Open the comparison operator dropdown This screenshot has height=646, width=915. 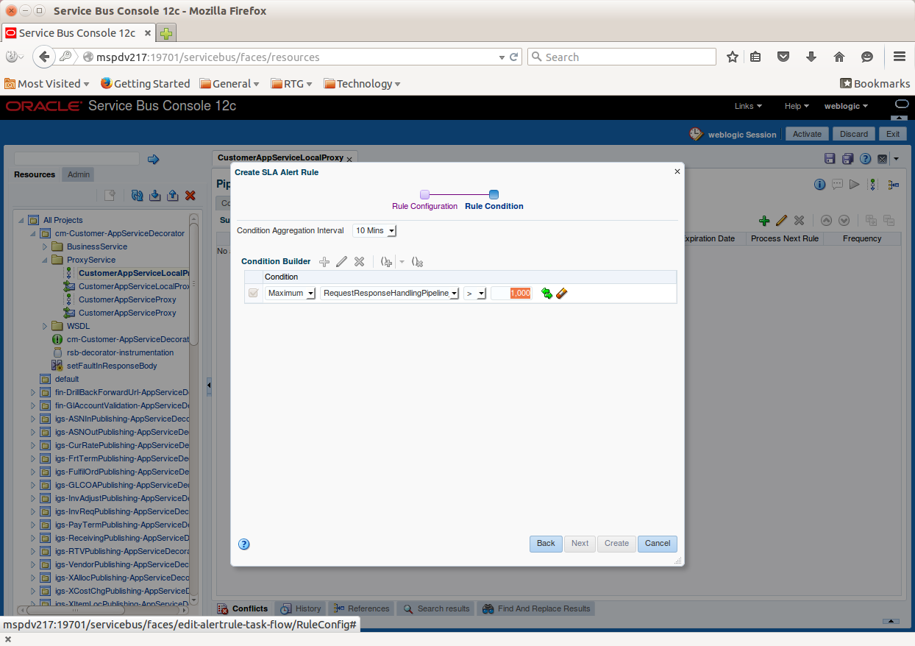[475, 293]
